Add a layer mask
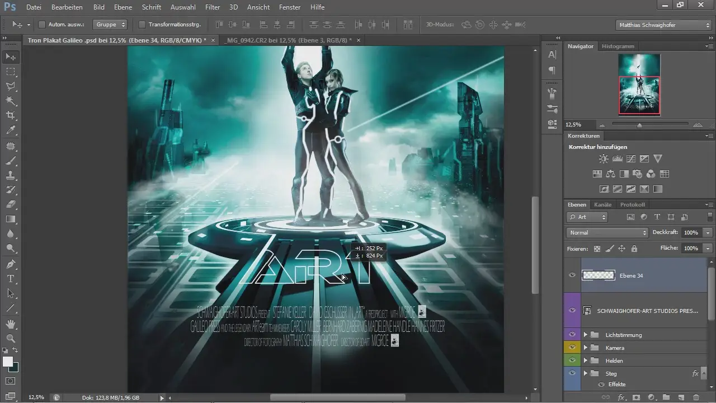 pyautogui.click(x=637, y=397)
